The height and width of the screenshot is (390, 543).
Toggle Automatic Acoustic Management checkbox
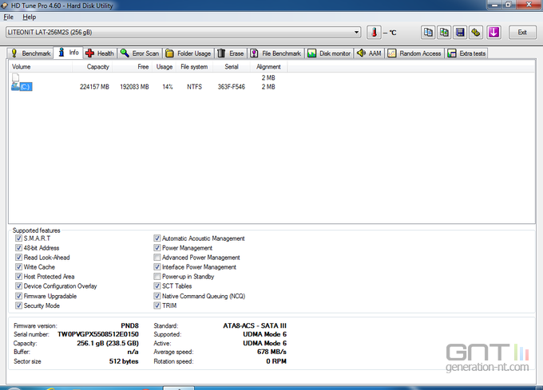coord(157,238)
